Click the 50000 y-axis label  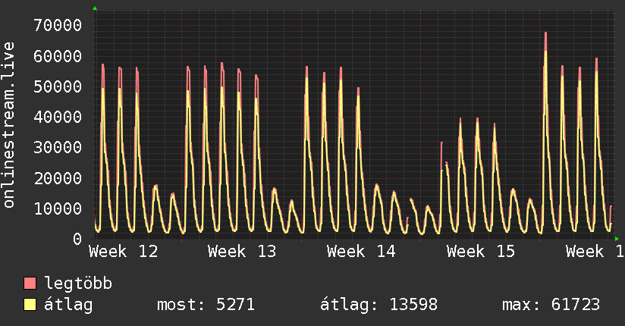58,86
